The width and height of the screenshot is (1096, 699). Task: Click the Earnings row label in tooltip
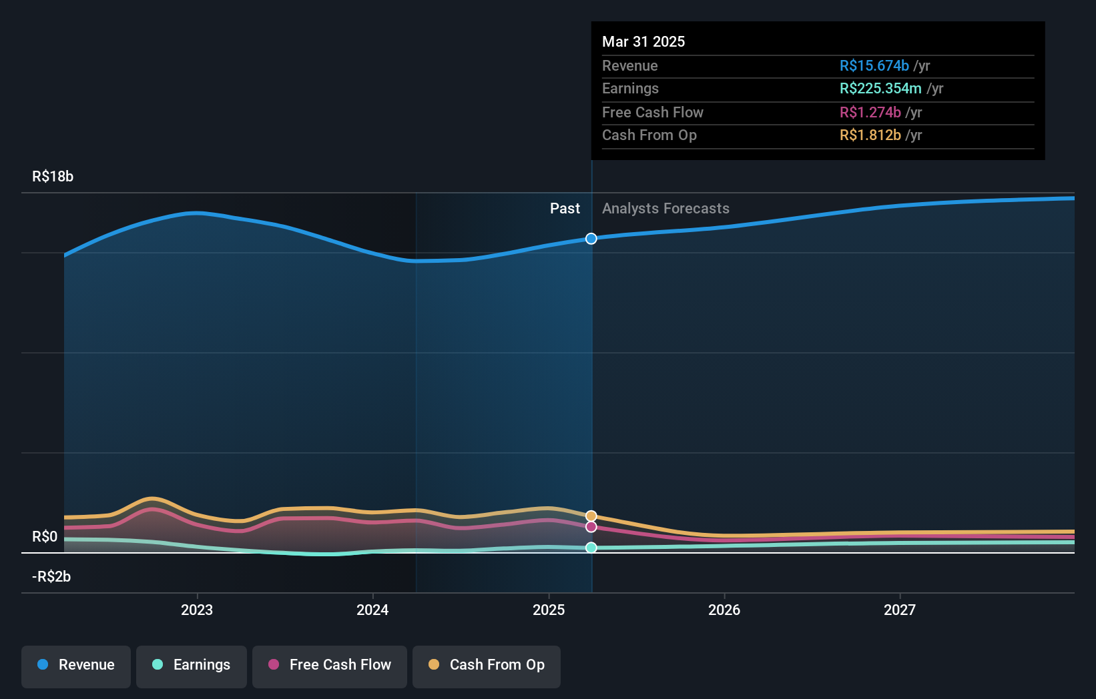pyautogui.click(x=630, y=89)
